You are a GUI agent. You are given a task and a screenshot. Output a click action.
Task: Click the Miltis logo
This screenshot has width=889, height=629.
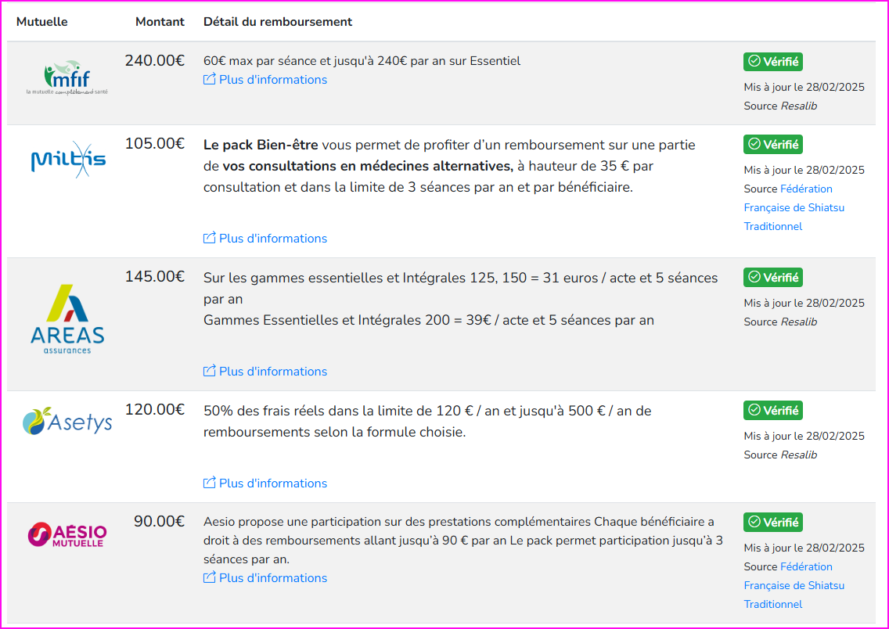tap(68, 160)
